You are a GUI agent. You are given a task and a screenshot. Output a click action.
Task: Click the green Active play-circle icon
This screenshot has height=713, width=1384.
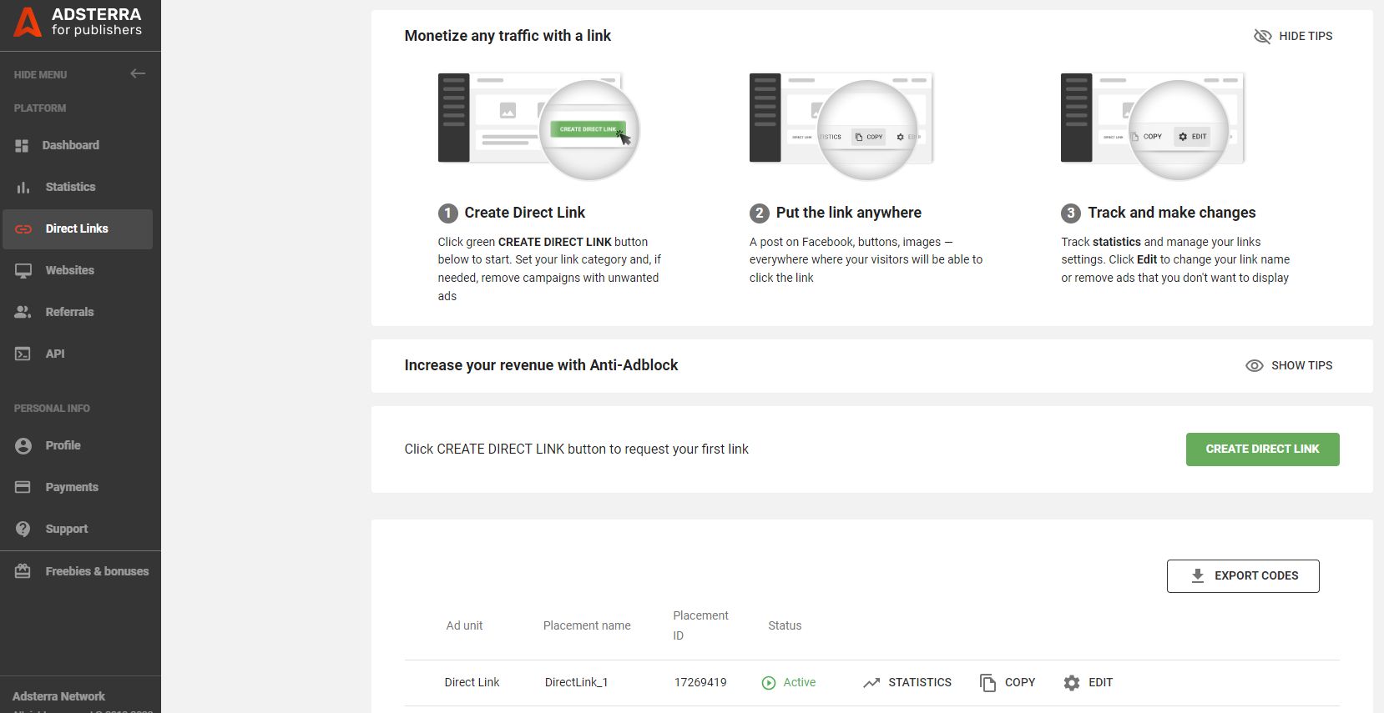(x=769, y=683)
